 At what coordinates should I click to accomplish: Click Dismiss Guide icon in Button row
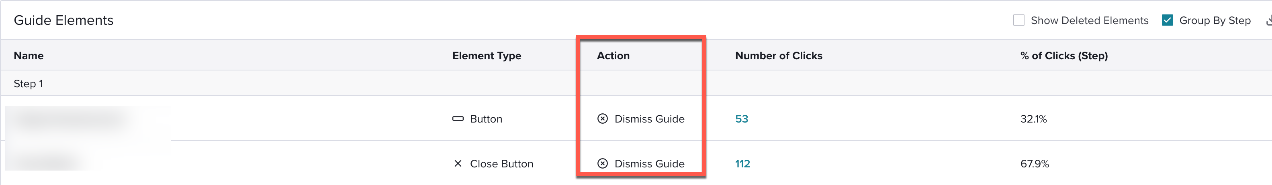[602, 119]
